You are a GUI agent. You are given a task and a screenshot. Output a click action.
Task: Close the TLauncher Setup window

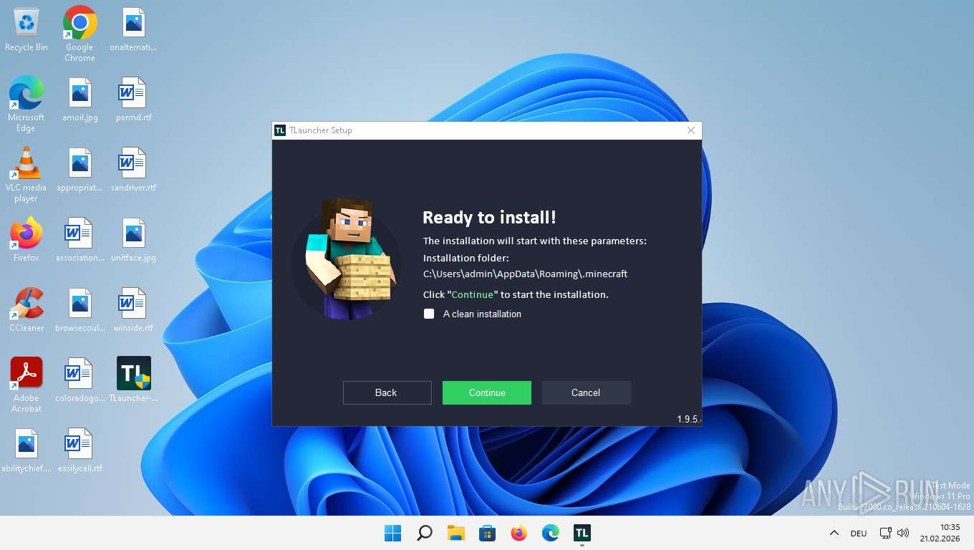click(691, 130)
